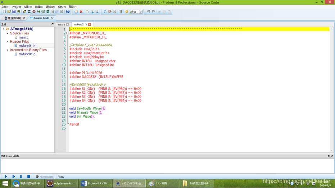Step the simulation forward

(14, 177)
